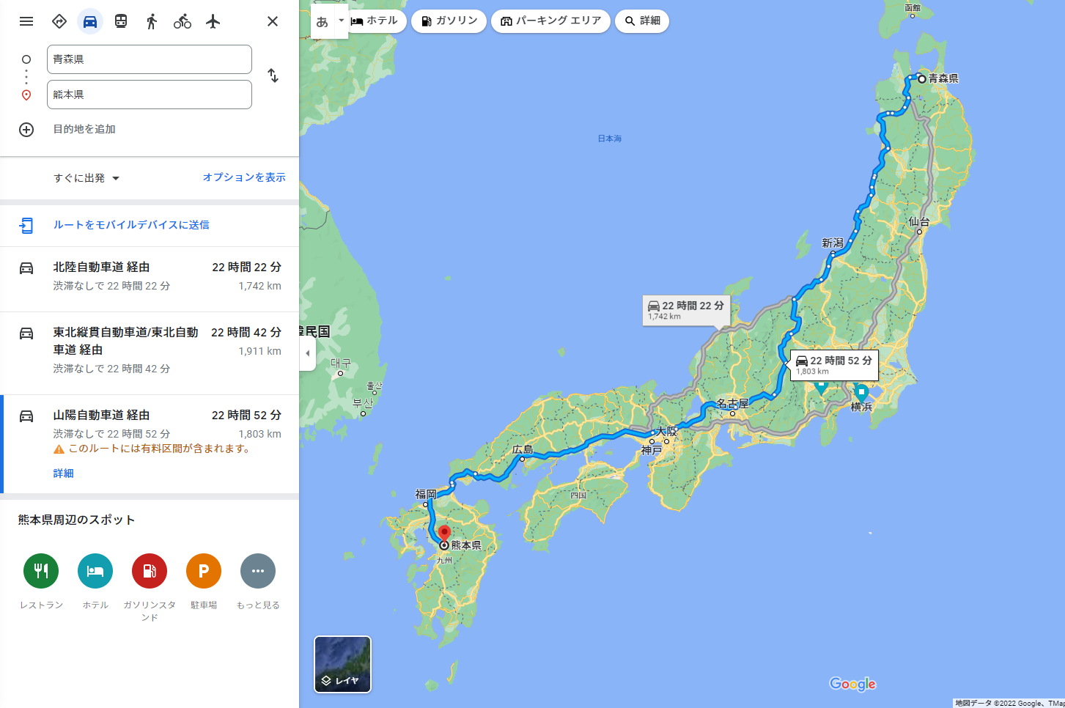
Task: Tap the ガソリンスタンド gas station icon
Action: 150,571
